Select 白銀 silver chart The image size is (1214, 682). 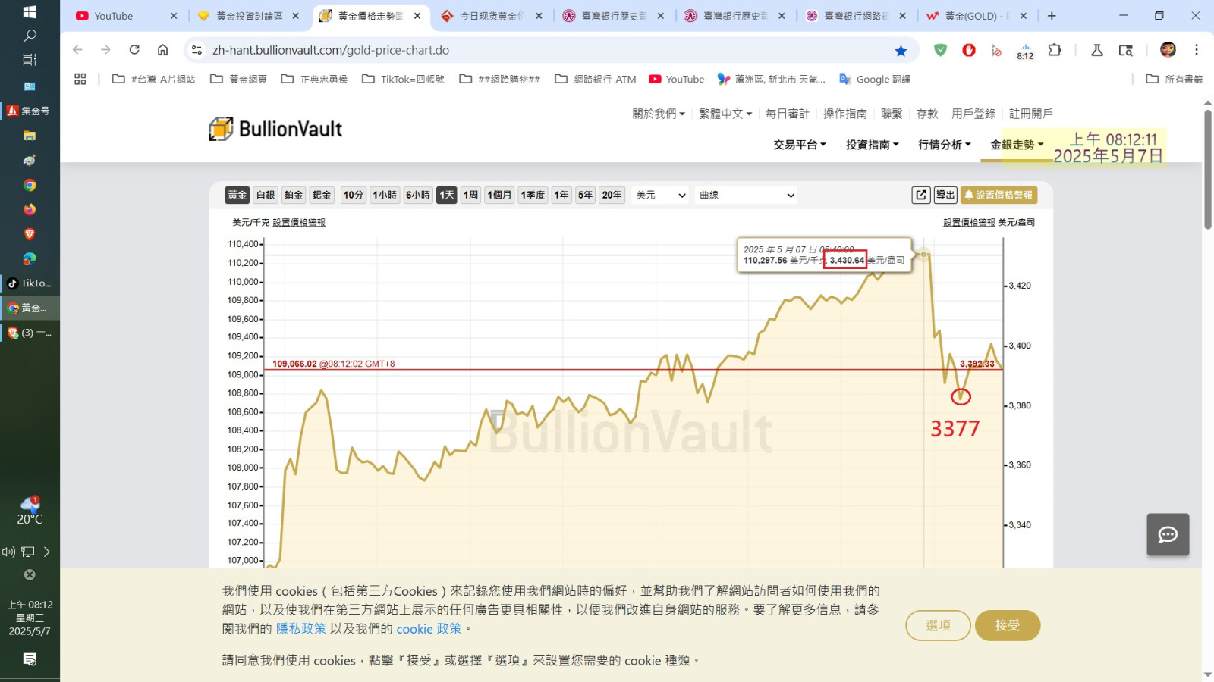coord(266,195)
